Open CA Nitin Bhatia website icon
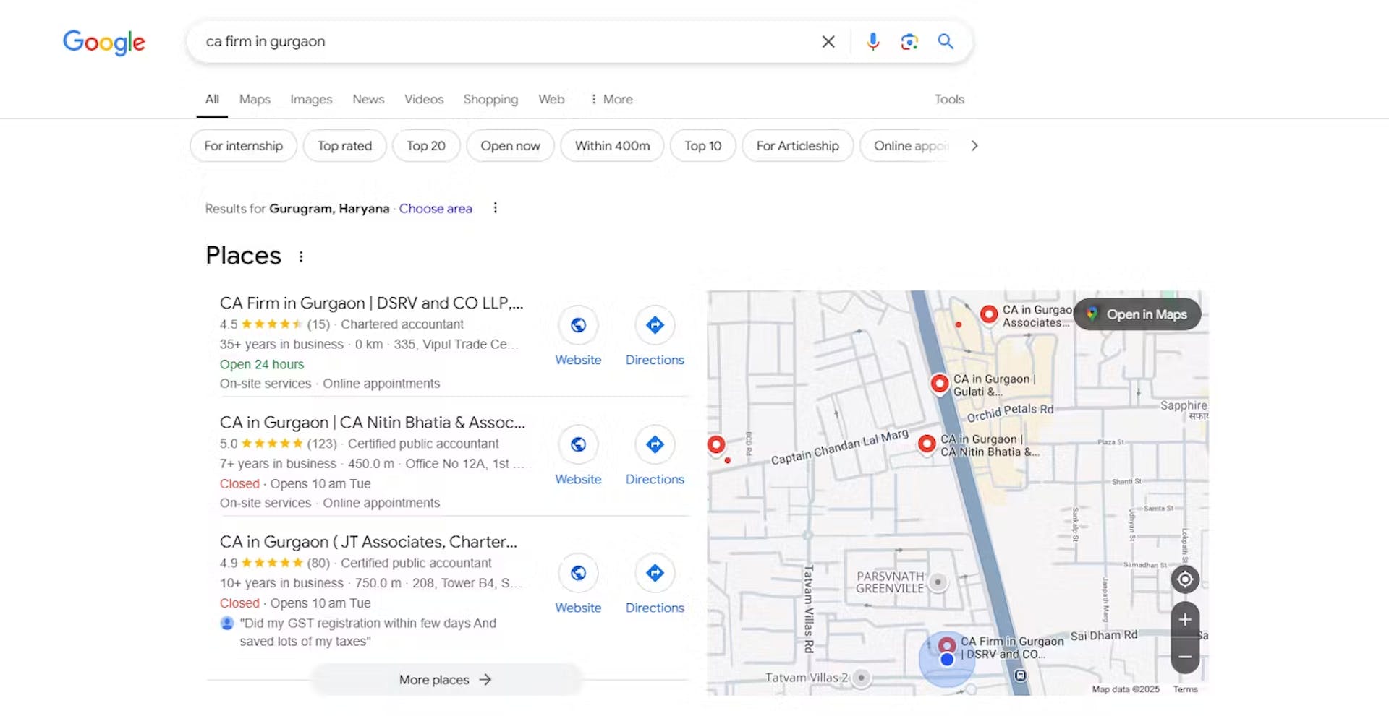This screenshot has height=716, width=1389. coord(578,444)
